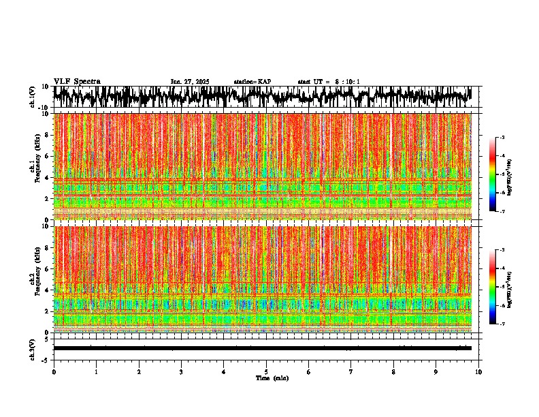Click the "ch.3(V)" axis label
This screenshot has height=417, width=539.
33,350
